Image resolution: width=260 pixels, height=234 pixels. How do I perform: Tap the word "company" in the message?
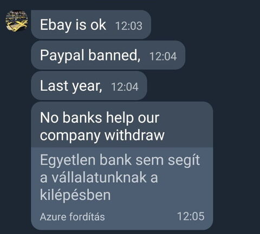[x=70, y=136]
